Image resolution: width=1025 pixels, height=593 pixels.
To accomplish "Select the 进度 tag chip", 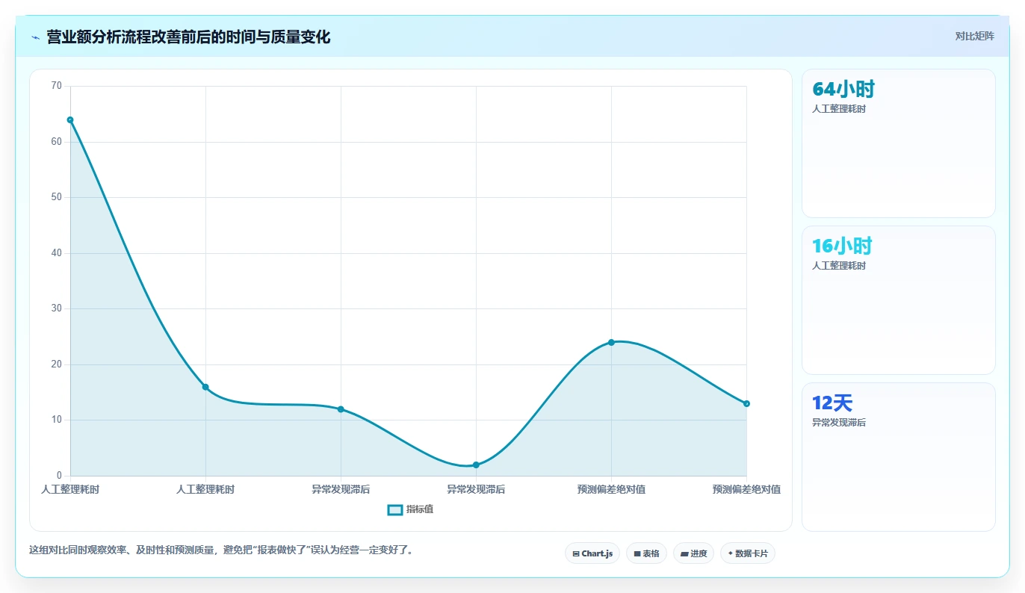I will coord(693,553).
